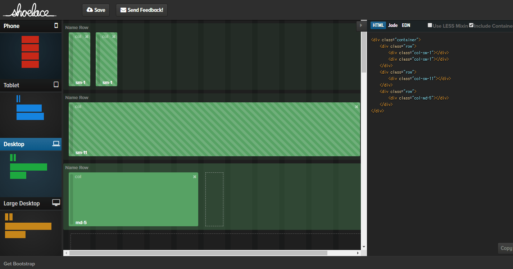Click the vertical scrollbar down arrow
Image resolution: width=513 pixels, height=269 pixels.
[364, 247]
